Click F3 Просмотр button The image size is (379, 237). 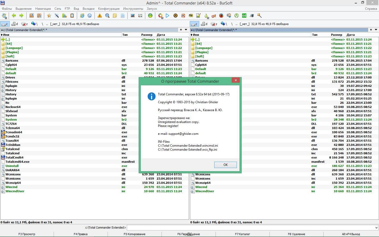(27, 234)
